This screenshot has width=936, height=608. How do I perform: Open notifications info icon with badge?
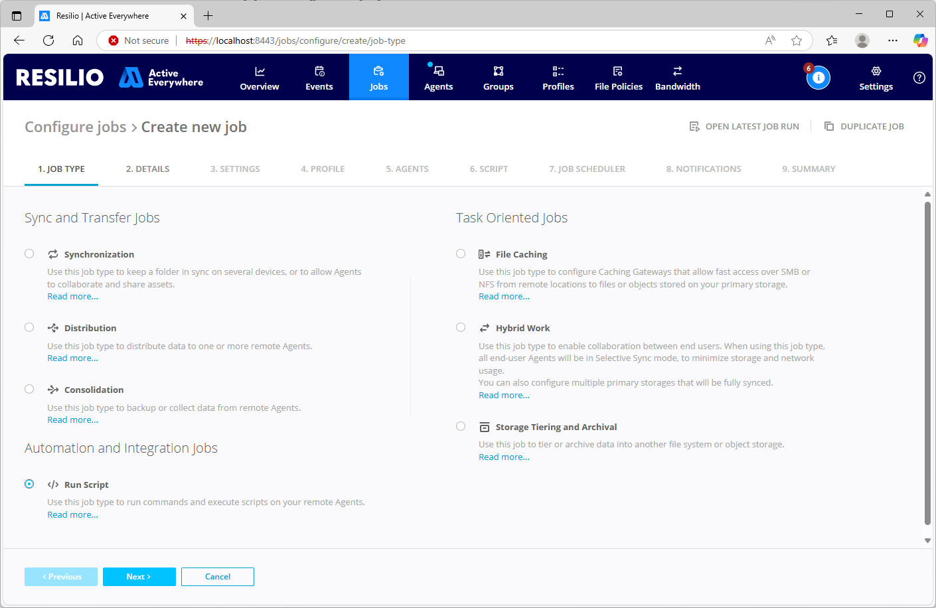[x=818, y=78]
